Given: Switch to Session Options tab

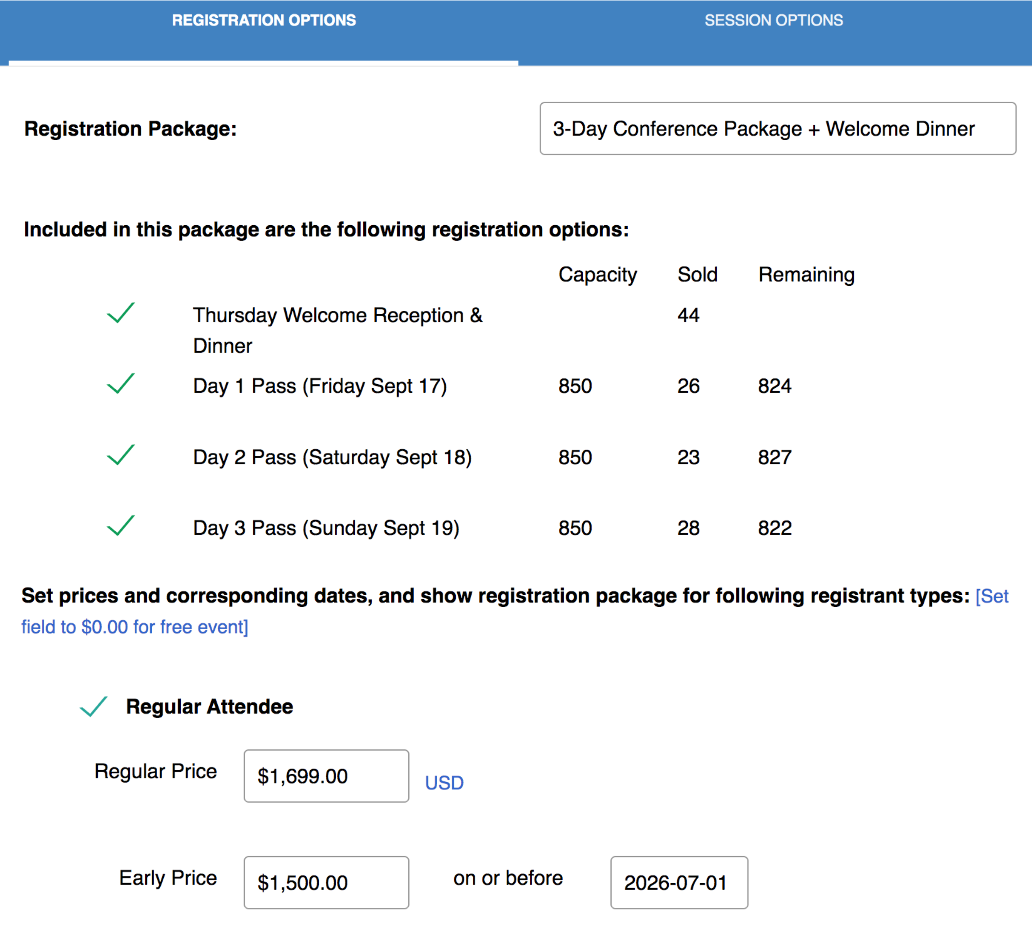Looking at the screenshot, I should pos(773,20).
